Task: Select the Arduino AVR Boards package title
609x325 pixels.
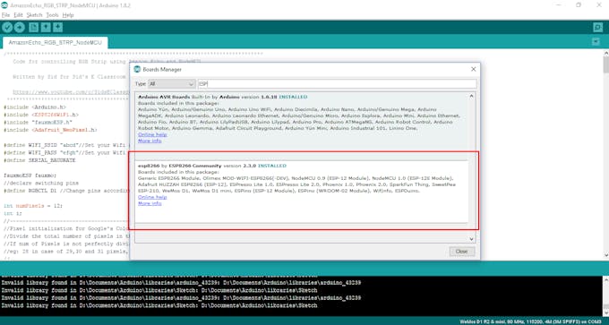Action: coord(164,97)
